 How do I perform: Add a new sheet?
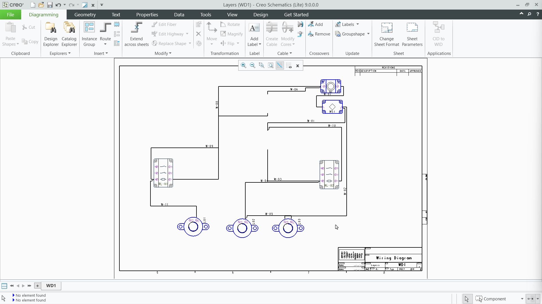(x=38, y=286)
